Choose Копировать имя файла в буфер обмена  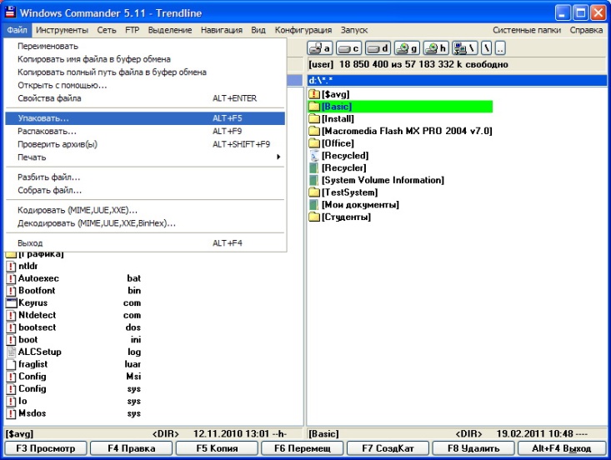click(145, 59)
